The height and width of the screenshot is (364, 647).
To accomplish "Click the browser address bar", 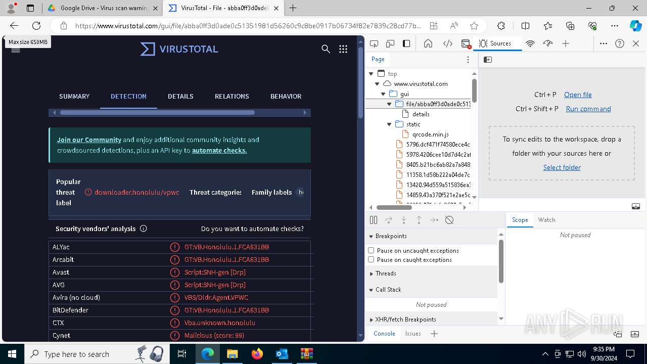I will pos(248,26).
